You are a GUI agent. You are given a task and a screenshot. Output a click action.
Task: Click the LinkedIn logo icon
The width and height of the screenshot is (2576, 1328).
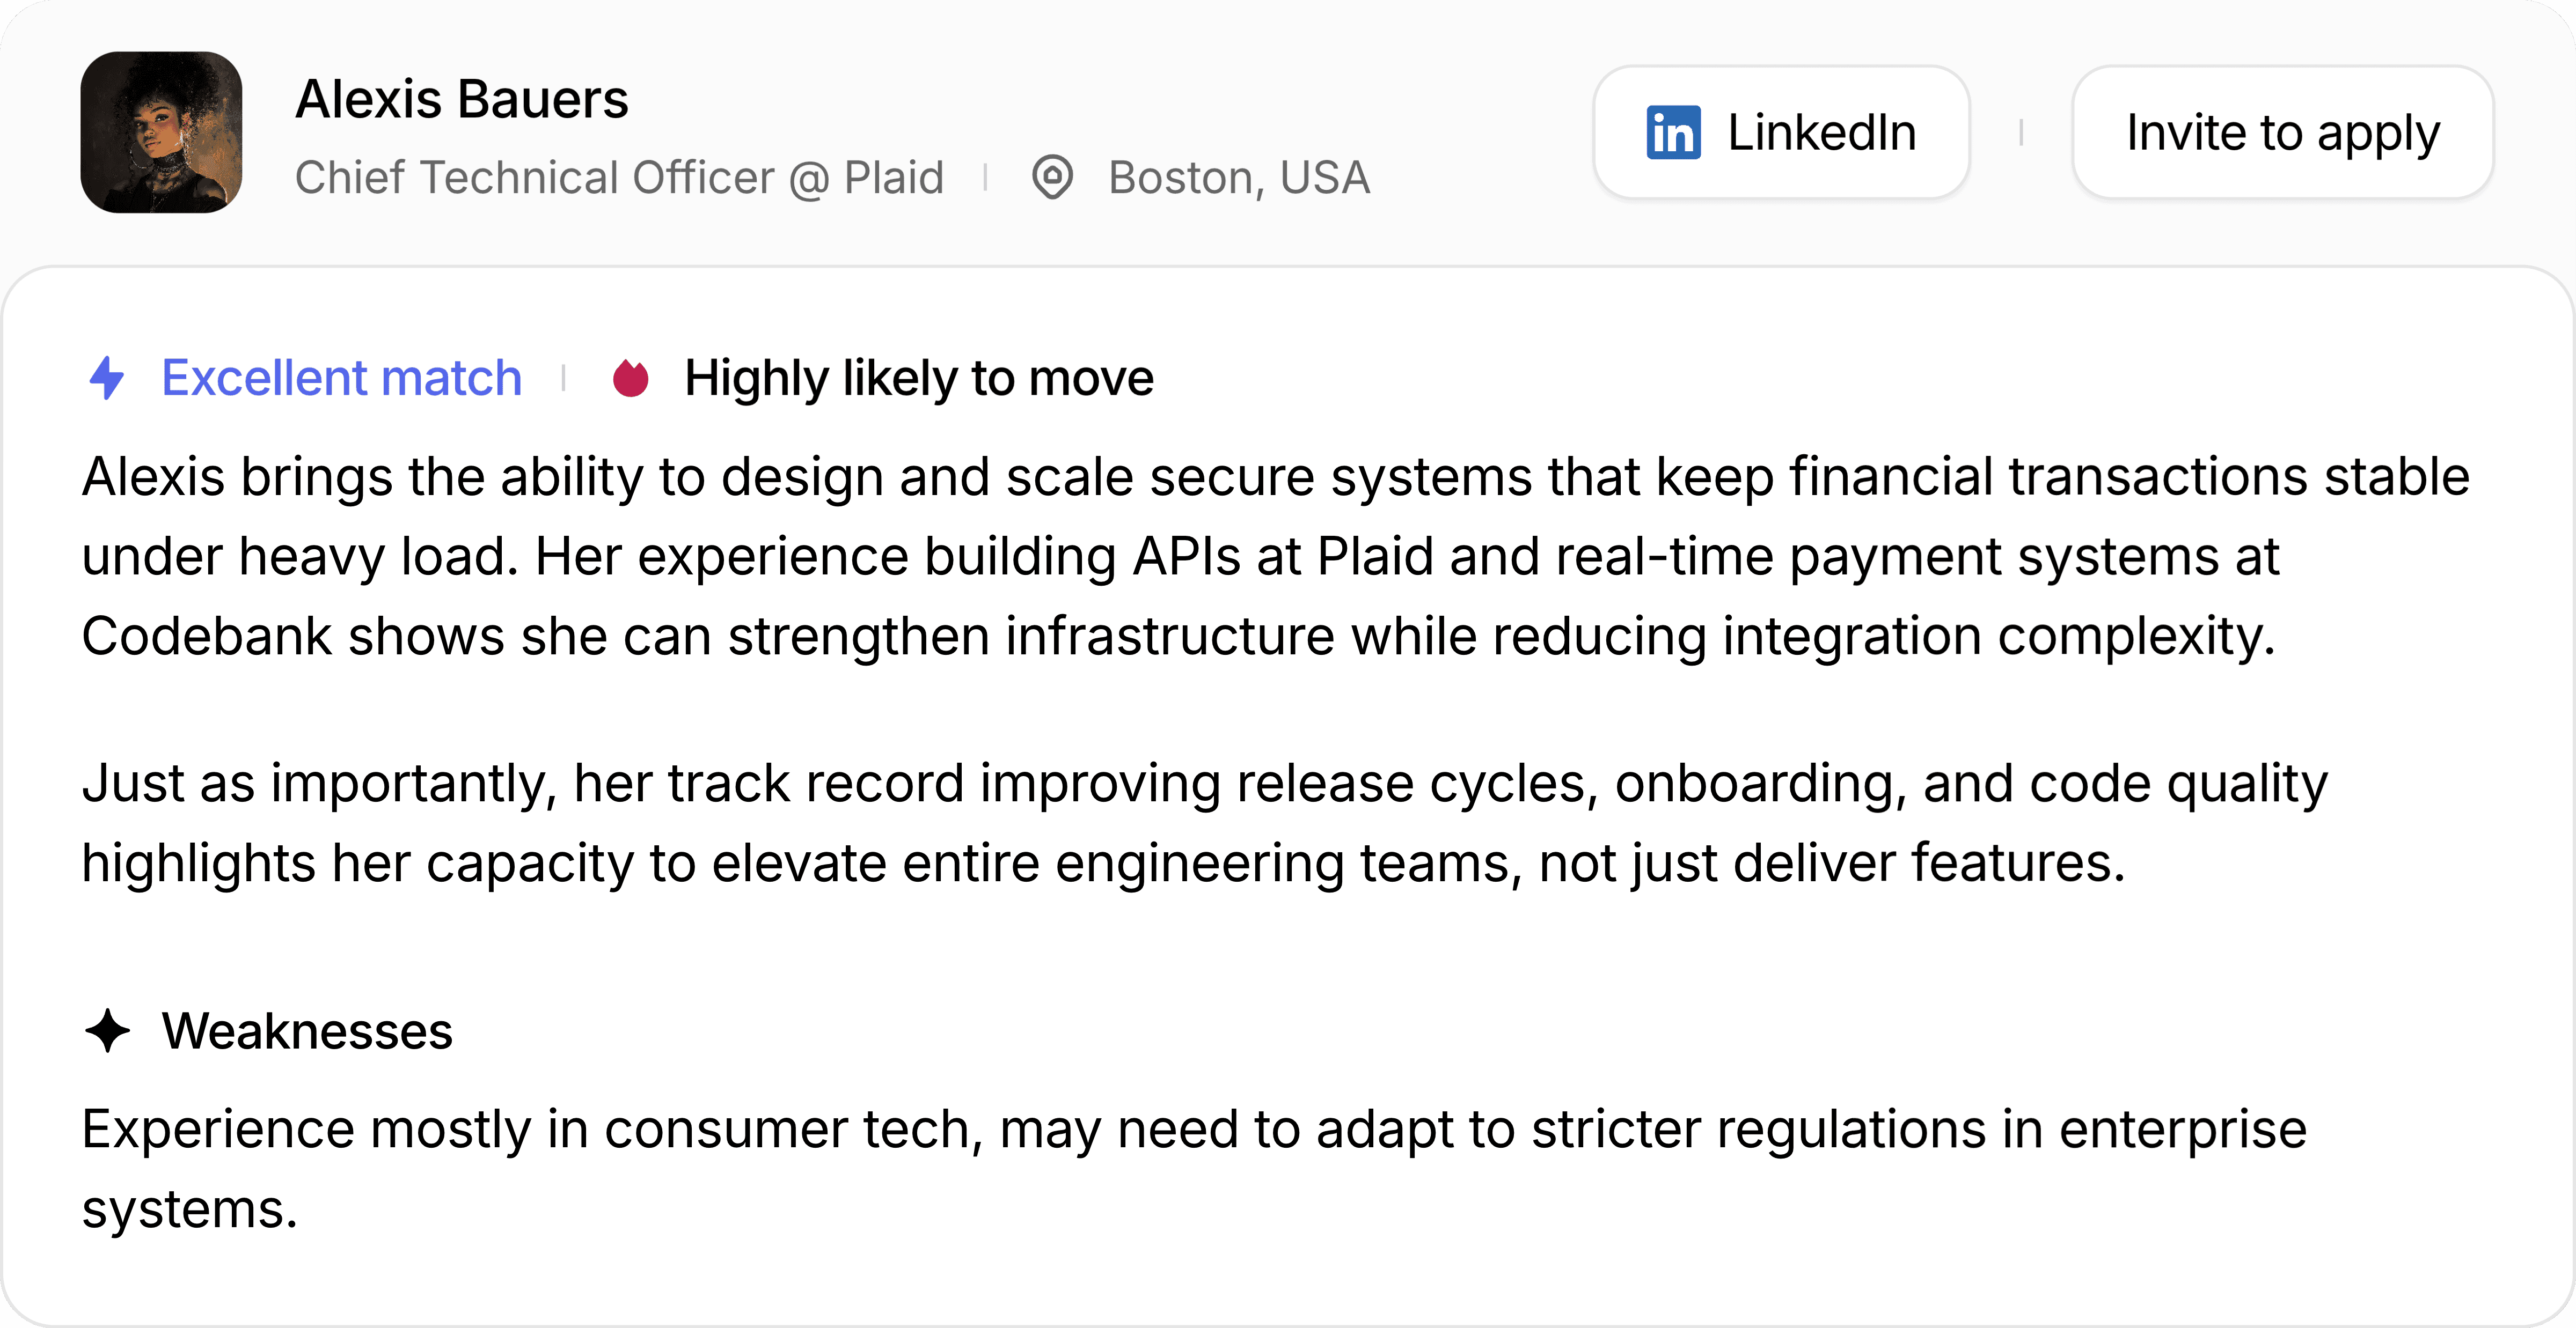[1673, 133]
